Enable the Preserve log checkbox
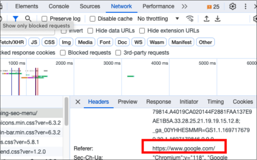Image resolution: width=257 pixels, height=160 pixels. point(45,19)
